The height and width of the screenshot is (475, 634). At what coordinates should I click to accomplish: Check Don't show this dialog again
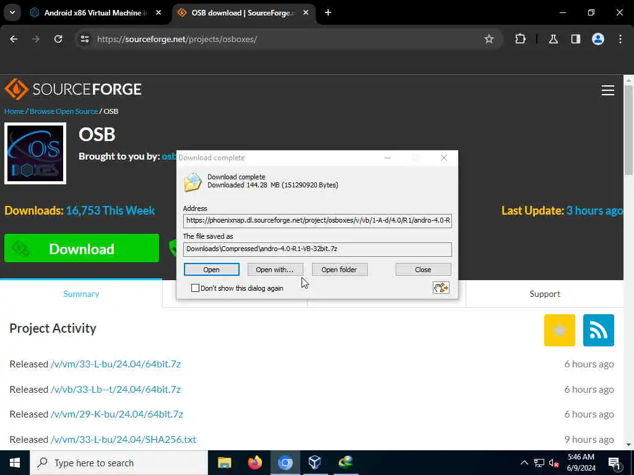[195, 288]
